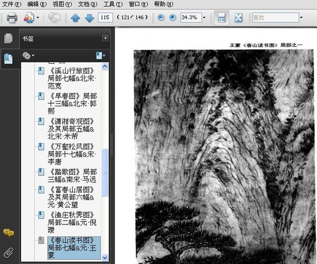
Task: Go to next page with down arrow
Action: 89,18
